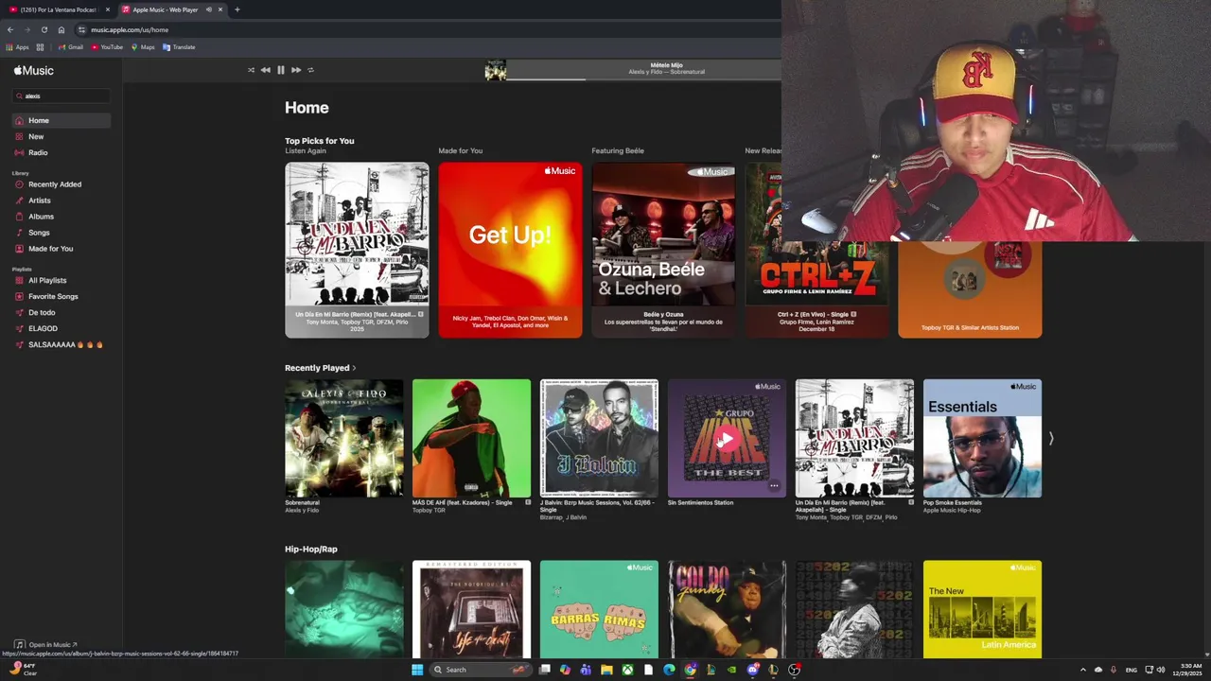Open Songs in the library
Image resolution: width=1211 pixels, height=681 pixels.
point(61,233)
